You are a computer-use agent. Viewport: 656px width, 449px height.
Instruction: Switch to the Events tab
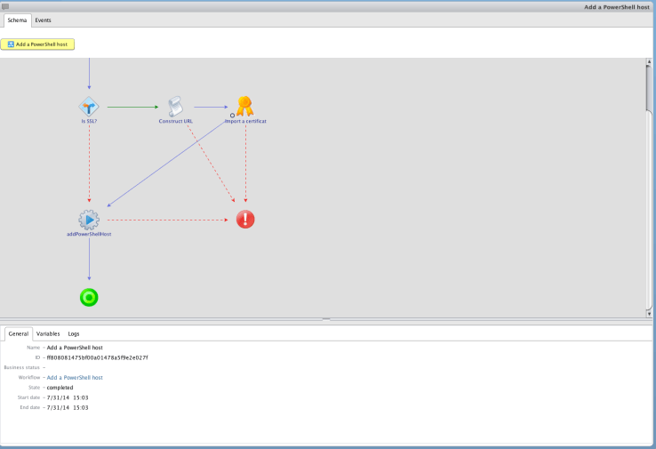click(x=43, y=20)
